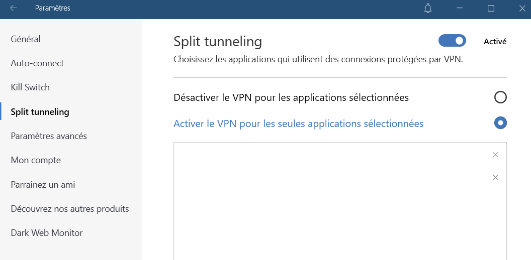Open Dark Web Monitor section
531x260 pixels.
(x=47, y=233)
